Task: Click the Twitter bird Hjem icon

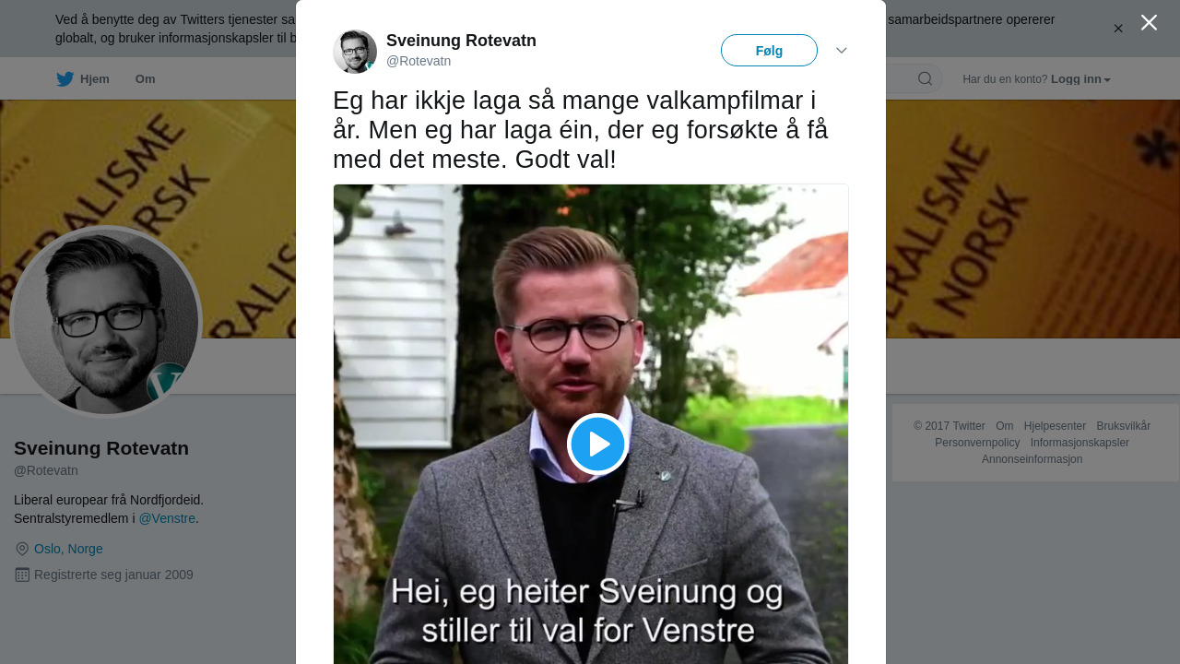Action: coord(65,79)
